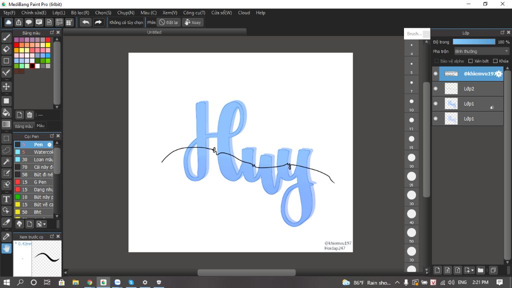512x288 pixels.
Task: Add new palette color with page icon
Action: (x=19, y=114)
